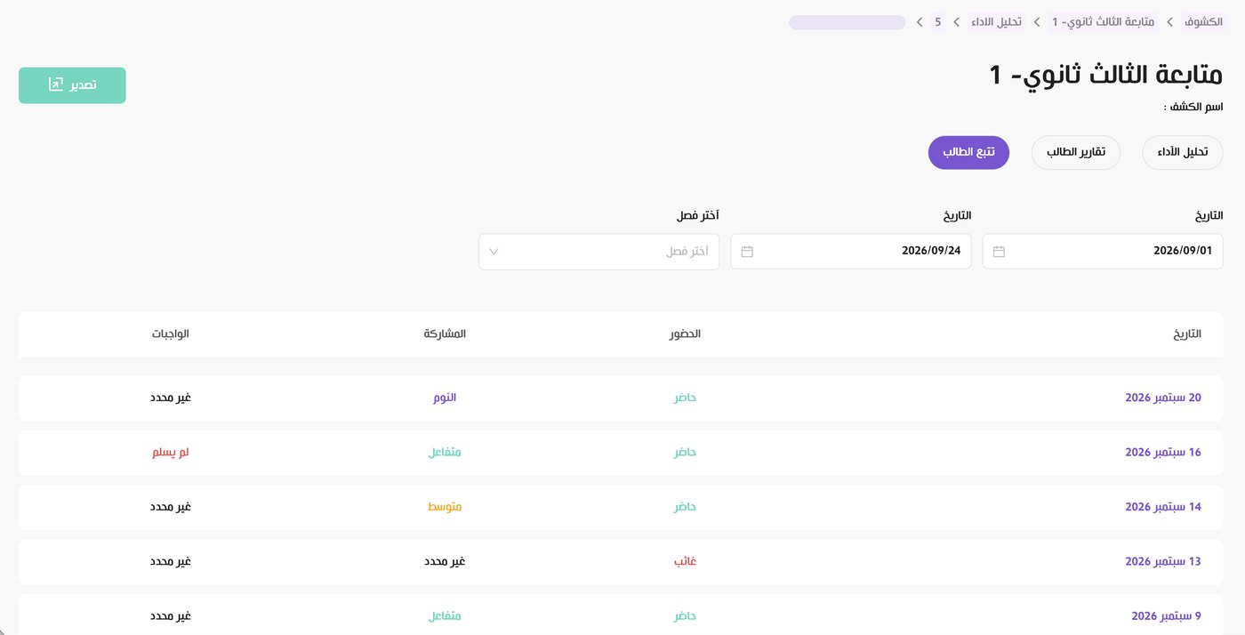Click متفاعل participation in the 9 سبتمبر row
This screenshot has width=1245, height=635.
click(x=445, y=616)
